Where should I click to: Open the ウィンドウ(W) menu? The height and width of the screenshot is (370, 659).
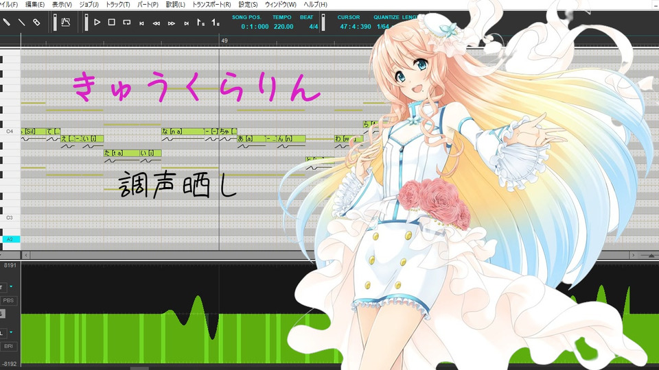(x=280, y=4)
